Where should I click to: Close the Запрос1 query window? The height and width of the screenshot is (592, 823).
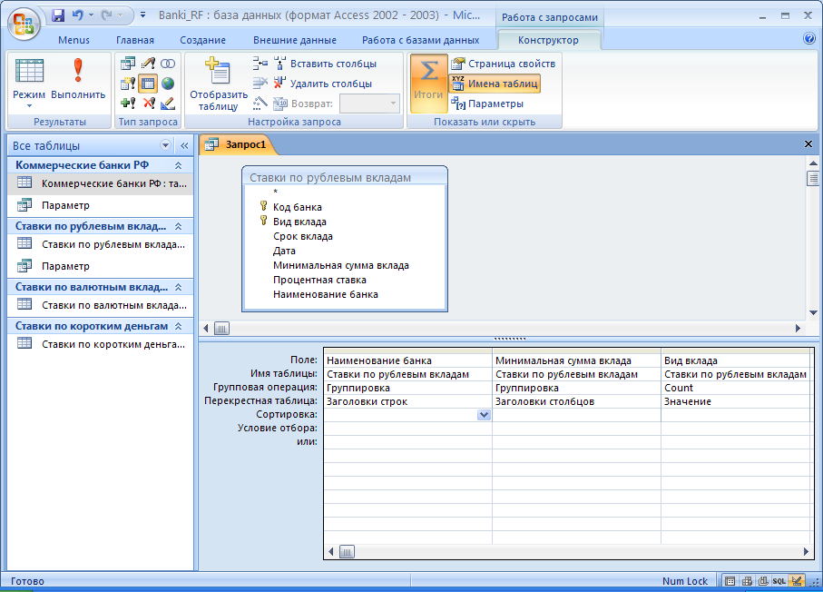808,144
